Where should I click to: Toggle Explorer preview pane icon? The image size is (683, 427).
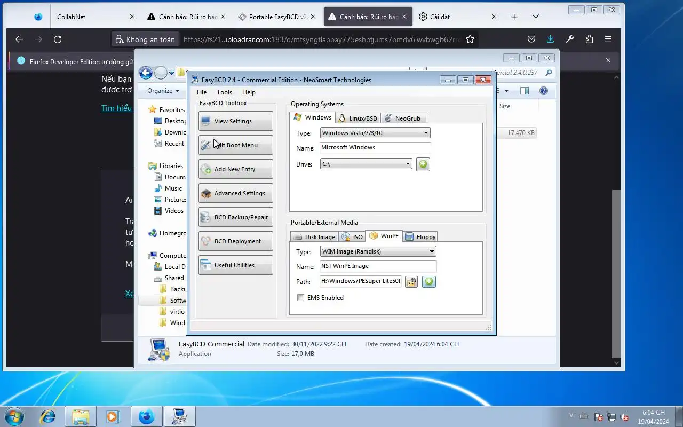tap(525, 91)
